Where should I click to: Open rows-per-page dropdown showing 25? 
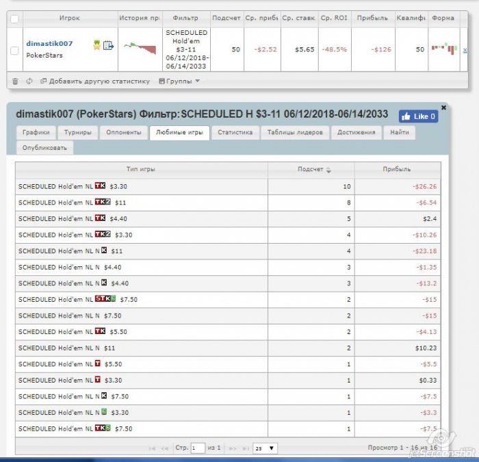pos(266,448)
